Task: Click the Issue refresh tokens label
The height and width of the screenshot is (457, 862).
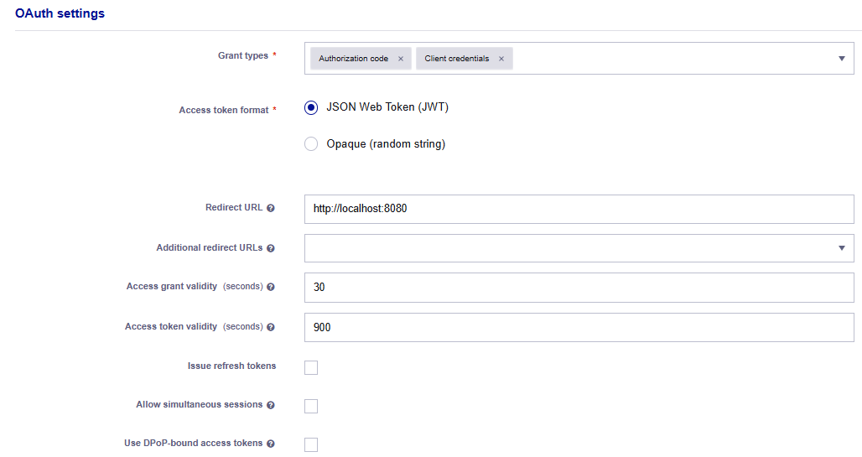Action: (231, 366)
